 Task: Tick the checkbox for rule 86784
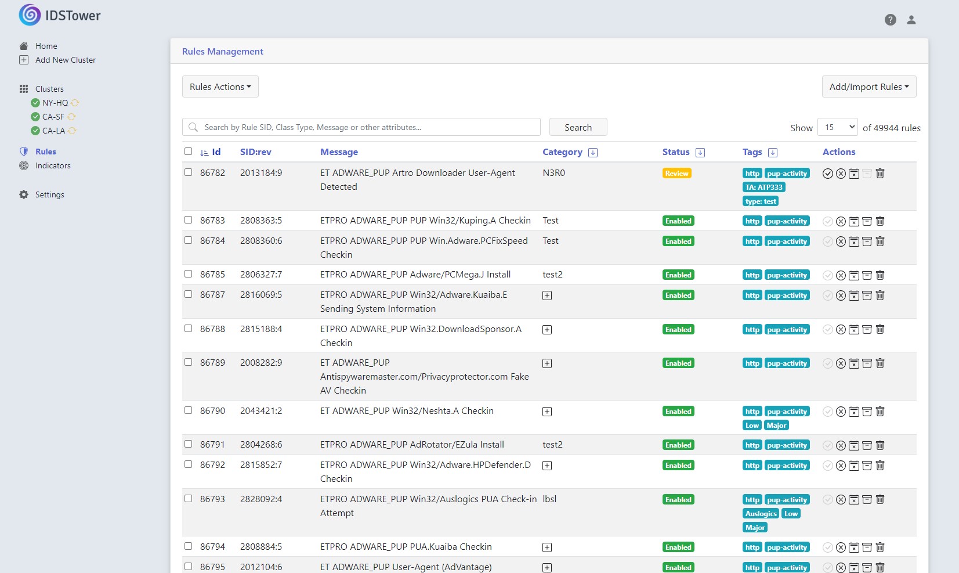pos(188,240)
